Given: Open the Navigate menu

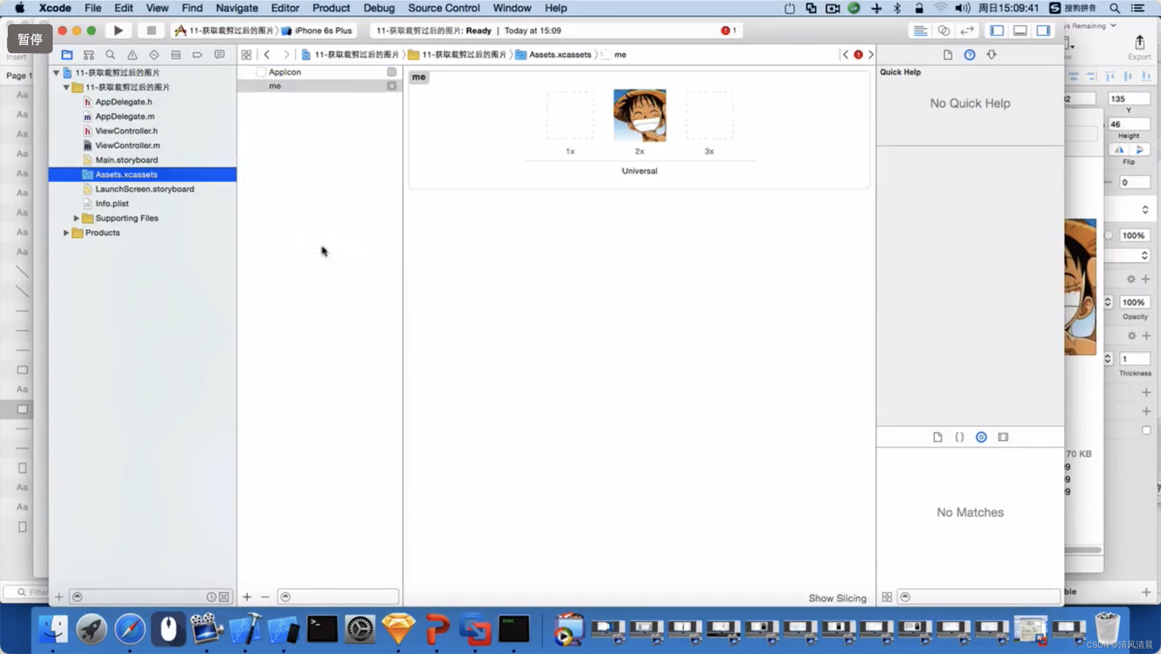Looking at the screenshot, I should pos(237,8).
